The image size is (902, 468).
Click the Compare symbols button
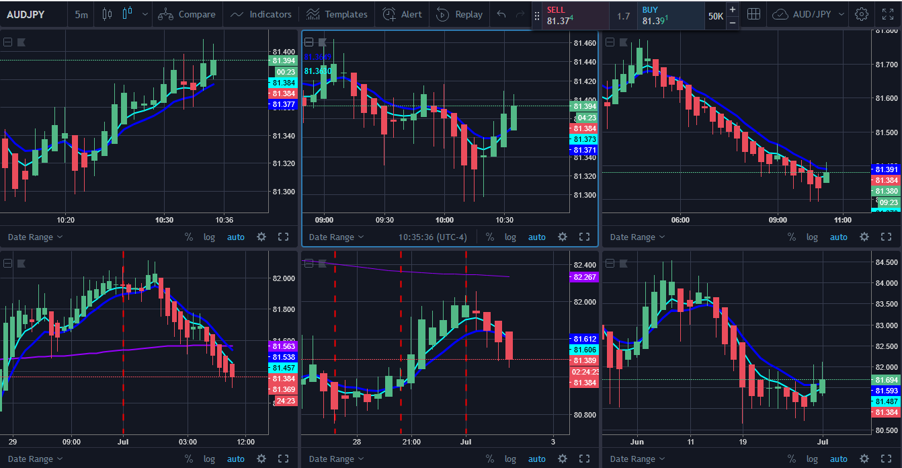[188, 14]
